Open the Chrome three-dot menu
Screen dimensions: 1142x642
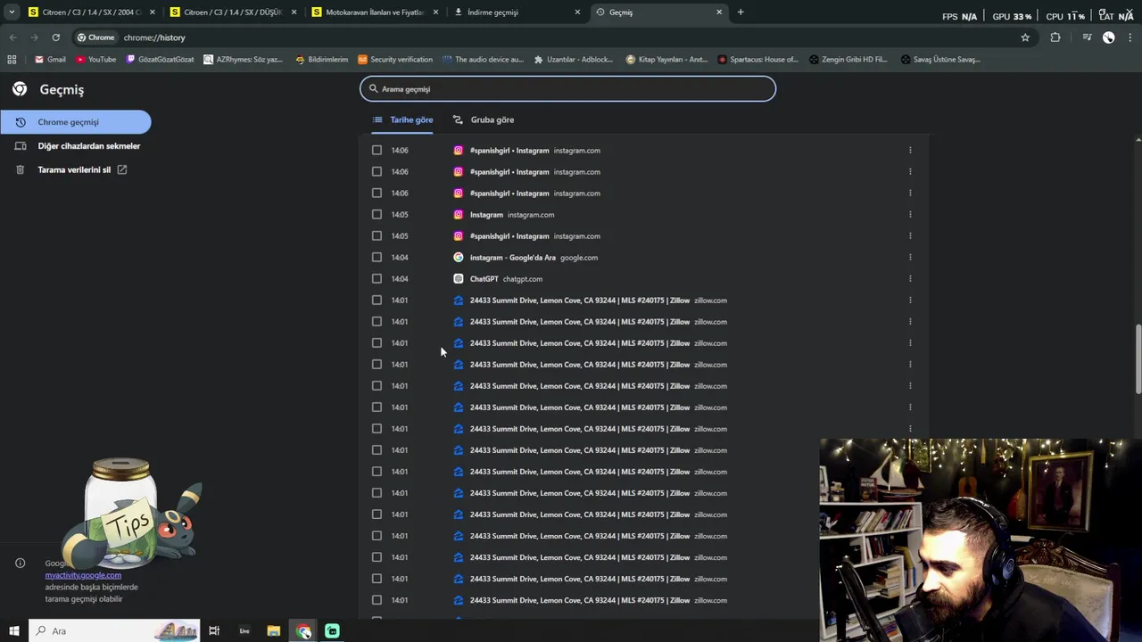point(1130,37)
